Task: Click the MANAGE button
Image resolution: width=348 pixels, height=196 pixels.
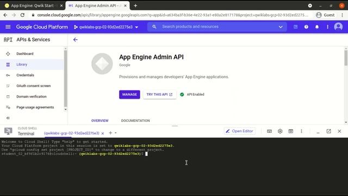Action: pos(129,94)
